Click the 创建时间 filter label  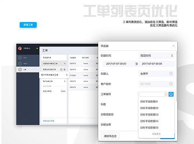tap(106, 55)
